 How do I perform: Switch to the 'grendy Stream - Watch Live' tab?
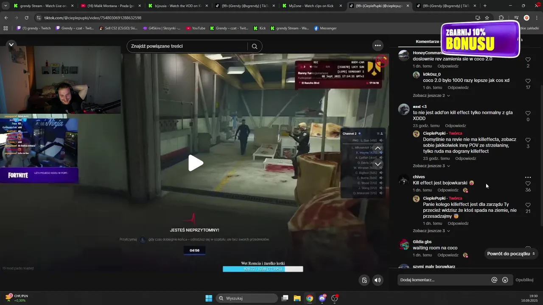[42, 6]
